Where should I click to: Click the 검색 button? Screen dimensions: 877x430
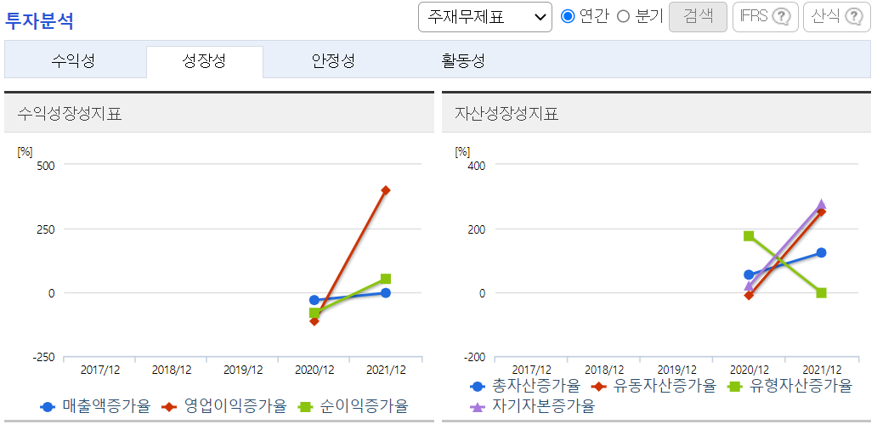698,17
